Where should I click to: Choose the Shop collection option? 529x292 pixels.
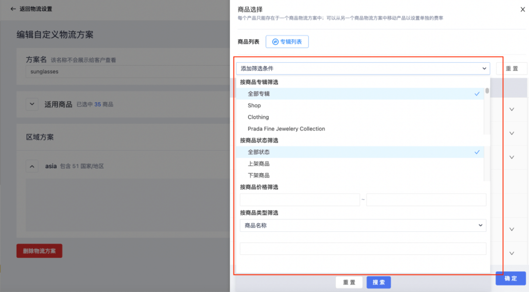(254, 106)
